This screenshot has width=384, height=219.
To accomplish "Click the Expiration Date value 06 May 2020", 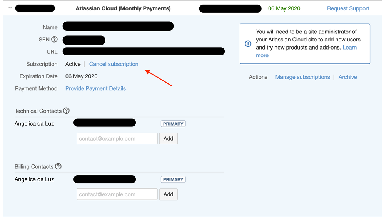I will (x=81, y=76).
